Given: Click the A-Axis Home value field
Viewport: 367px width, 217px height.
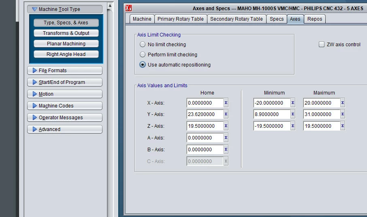Looking at the screenshot, I should pyautogui.click(x=205, y=138).
